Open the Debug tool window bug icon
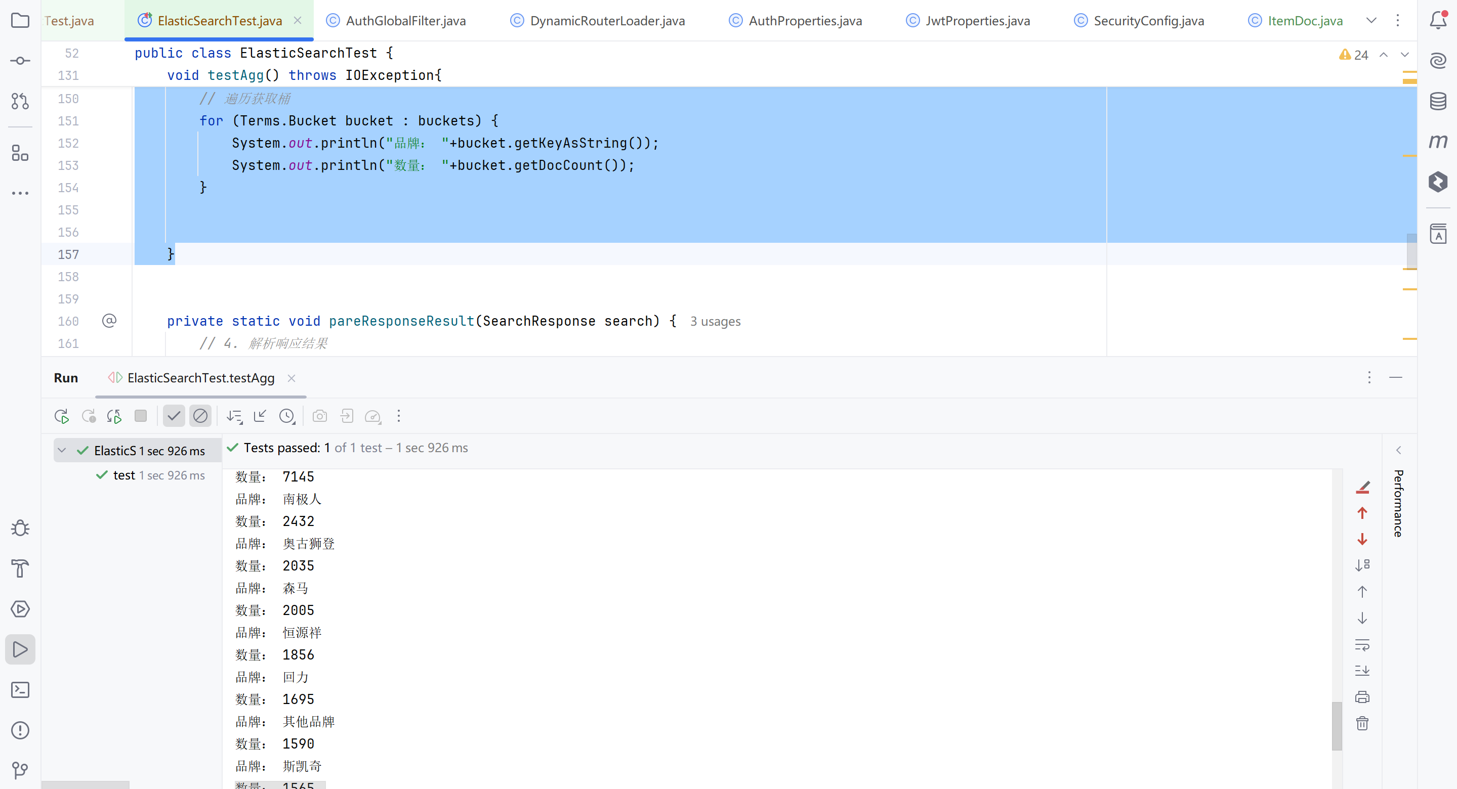1457x789 pixels. click(20, 528)
